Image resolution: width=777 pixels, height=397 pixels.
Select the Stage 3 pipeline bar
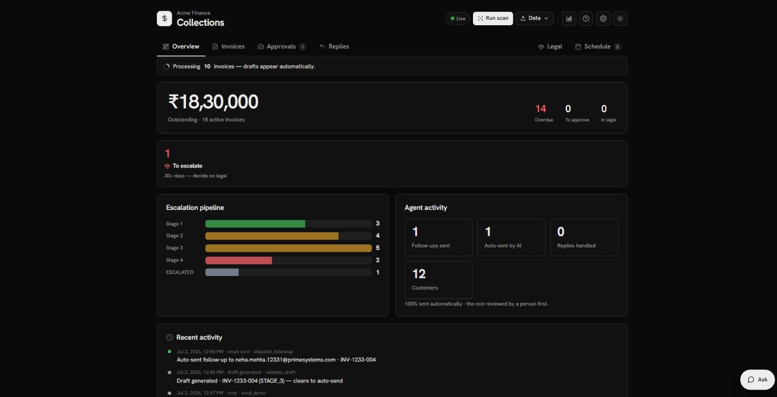[288, 248]
